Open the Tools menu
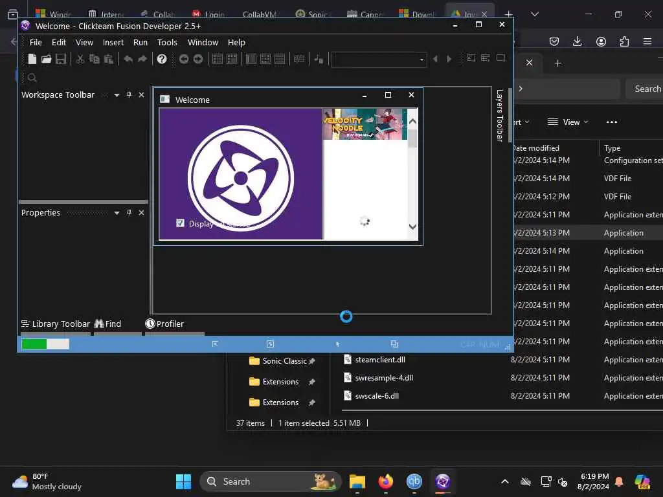Screen dimensions: 663x497 [167, 42]
